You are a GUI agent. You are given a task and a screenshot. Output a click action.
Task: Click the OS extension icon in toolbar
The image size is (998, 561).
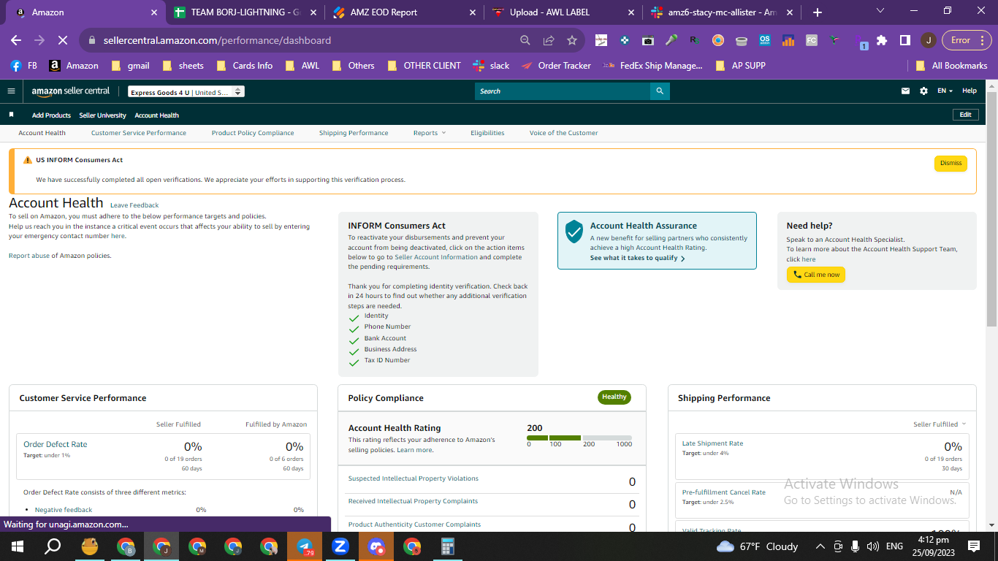(765, 40)
